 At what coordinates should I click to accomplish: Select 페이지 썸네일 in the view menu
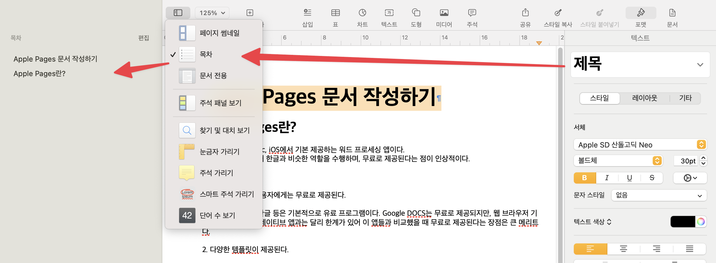pyautogui.click(x=214, y=33)
